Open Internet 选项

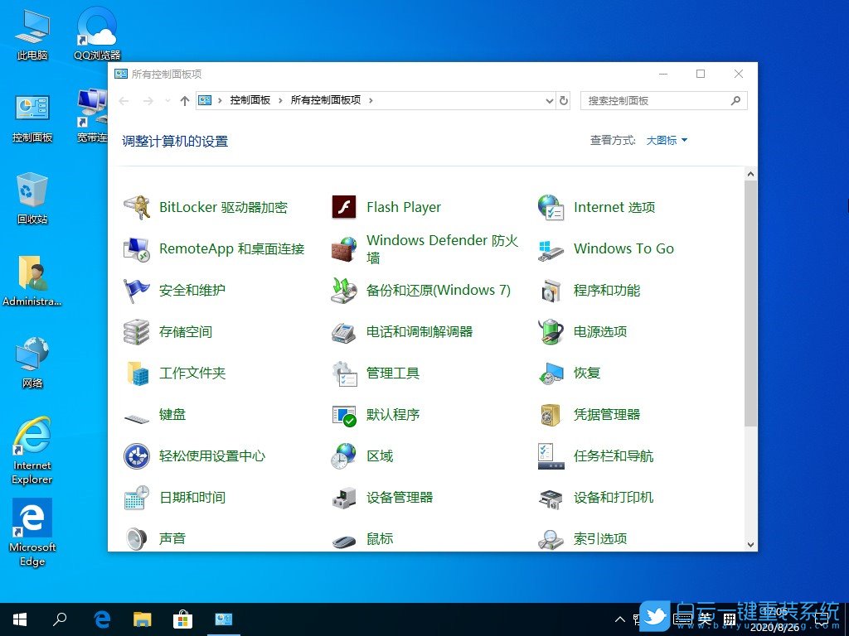tap(614, 207)
